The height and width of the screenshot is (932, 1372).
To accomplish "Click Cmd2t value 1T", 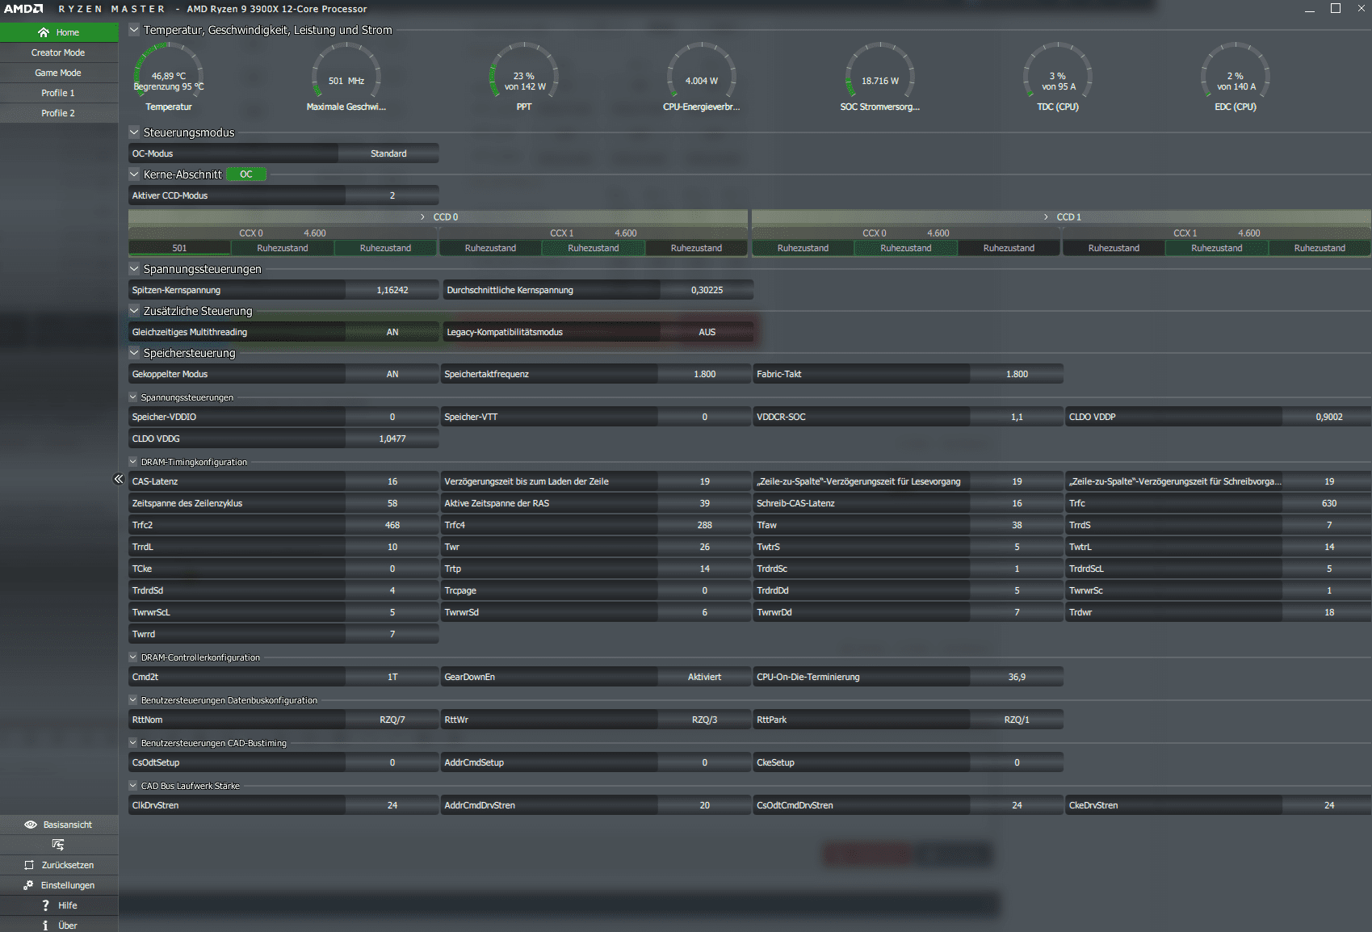I will pos(392,677).
